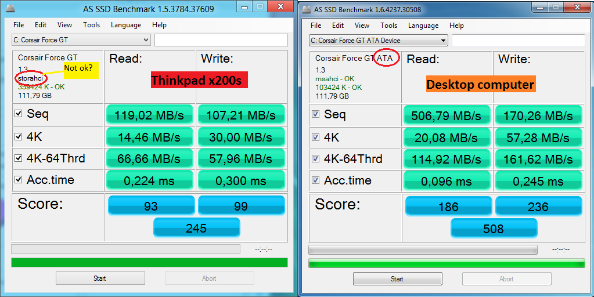
Task: Open the Tools menu in the left window
Action: pos(92,25)
